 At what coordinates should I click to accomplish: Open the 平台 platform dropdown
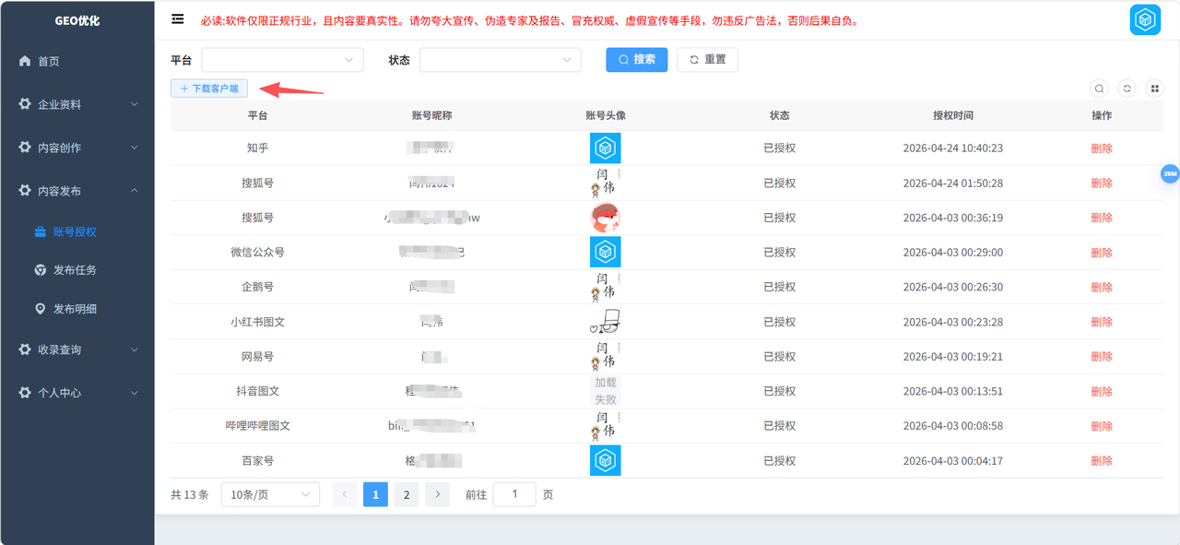coord(282,60)
